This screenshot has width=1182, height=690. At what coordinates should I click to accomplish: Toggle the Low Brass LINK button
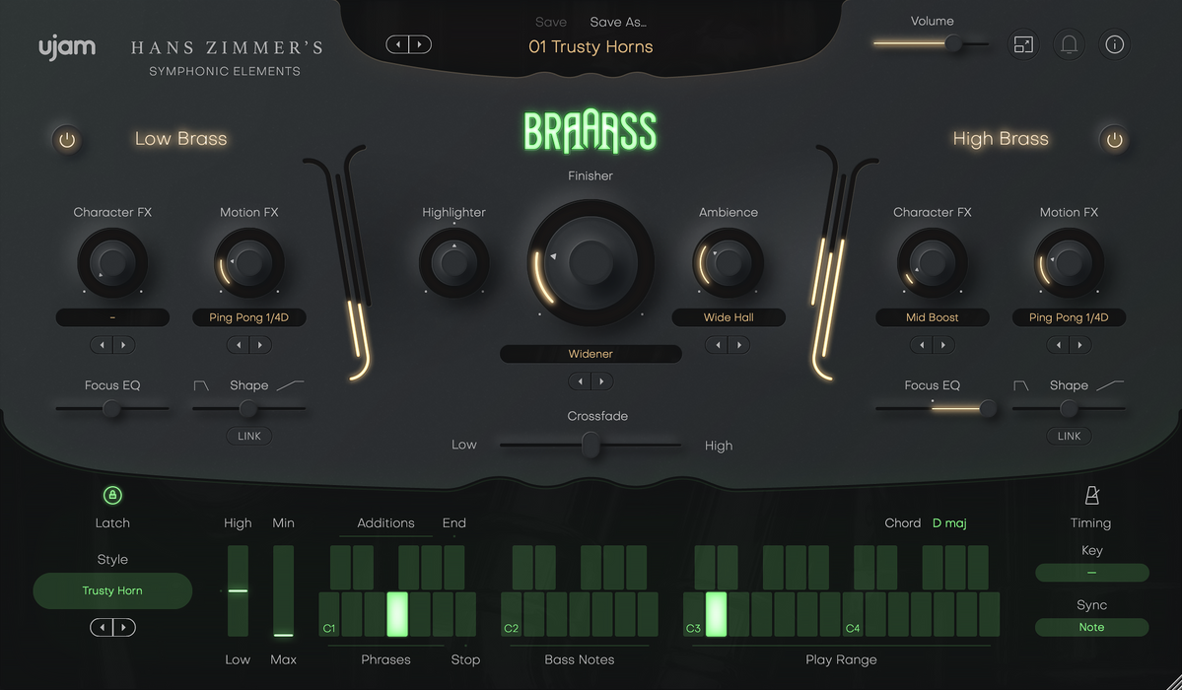(248, 436)
